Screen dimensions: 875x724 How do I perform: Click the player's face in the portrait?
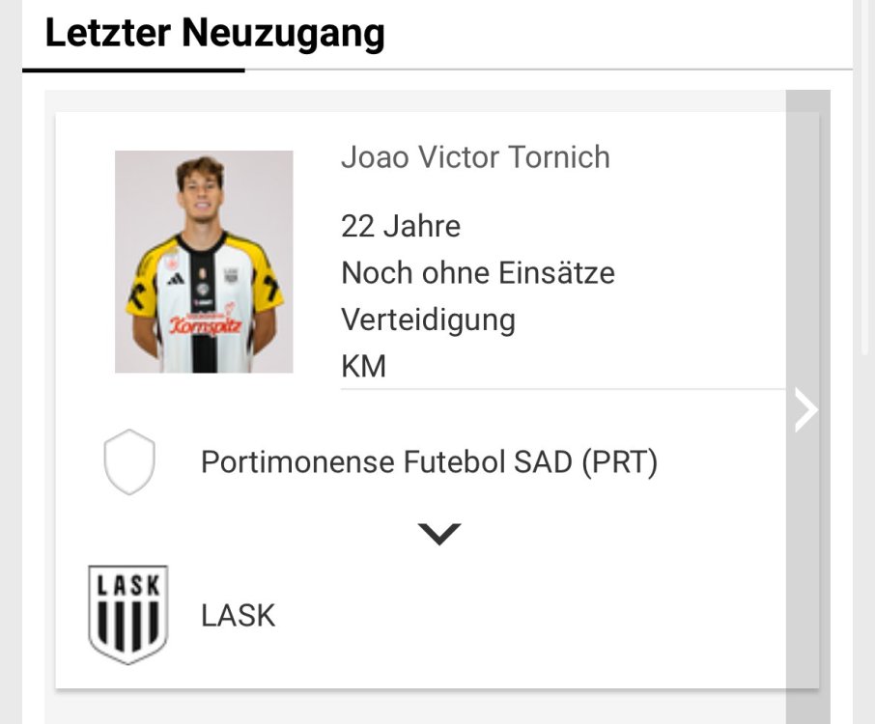point(201,191)
